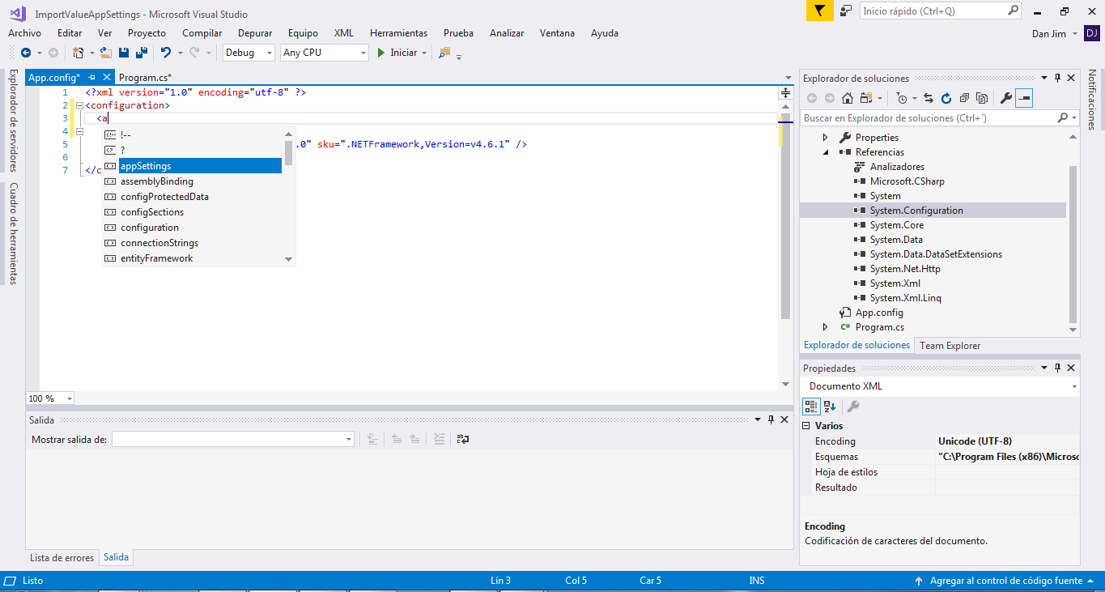The height and width of the screenshot is (592, 1105).
Task: Click the Home icon in Solution Explorer
Action: pyautogui.click(x=847, y=98)
